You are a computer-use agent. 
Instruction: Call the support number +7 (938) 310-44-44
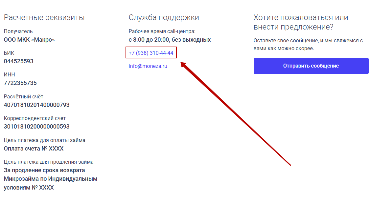[151, 53]
